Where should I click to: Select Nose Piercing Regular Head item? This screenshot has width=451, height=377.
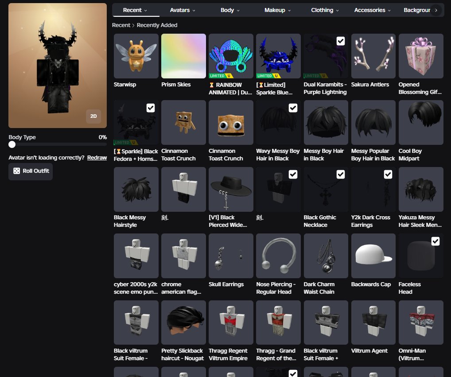[278, 256]
